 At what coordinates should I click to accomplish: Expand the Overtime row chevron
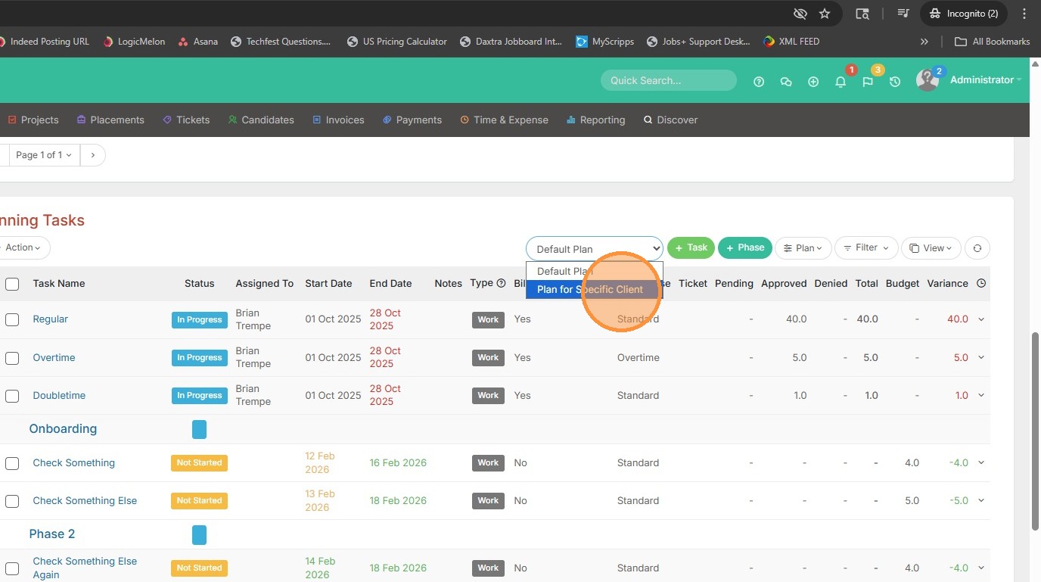tap(981, 358)
